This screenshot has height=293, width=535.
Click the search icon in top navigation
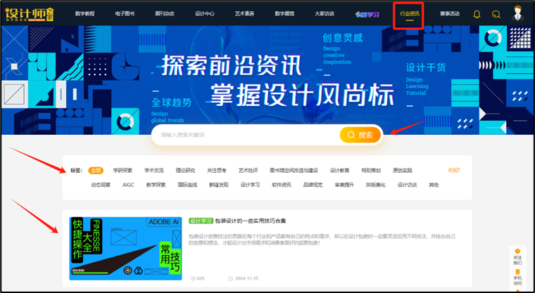(496, 14)
